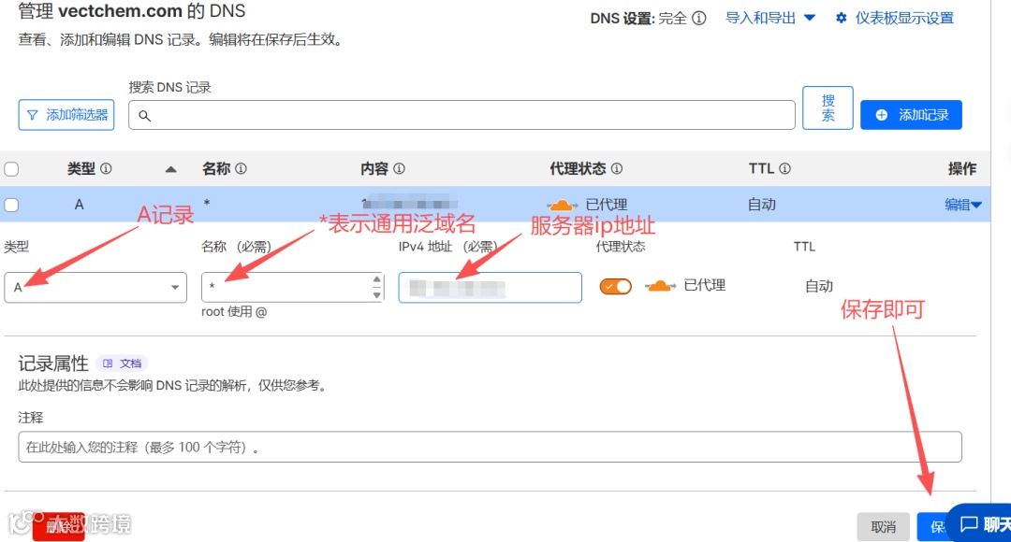This screenshot has width=1011, height=542.
Task: Click the magnifier icon in search box
Action: [145, 116]
